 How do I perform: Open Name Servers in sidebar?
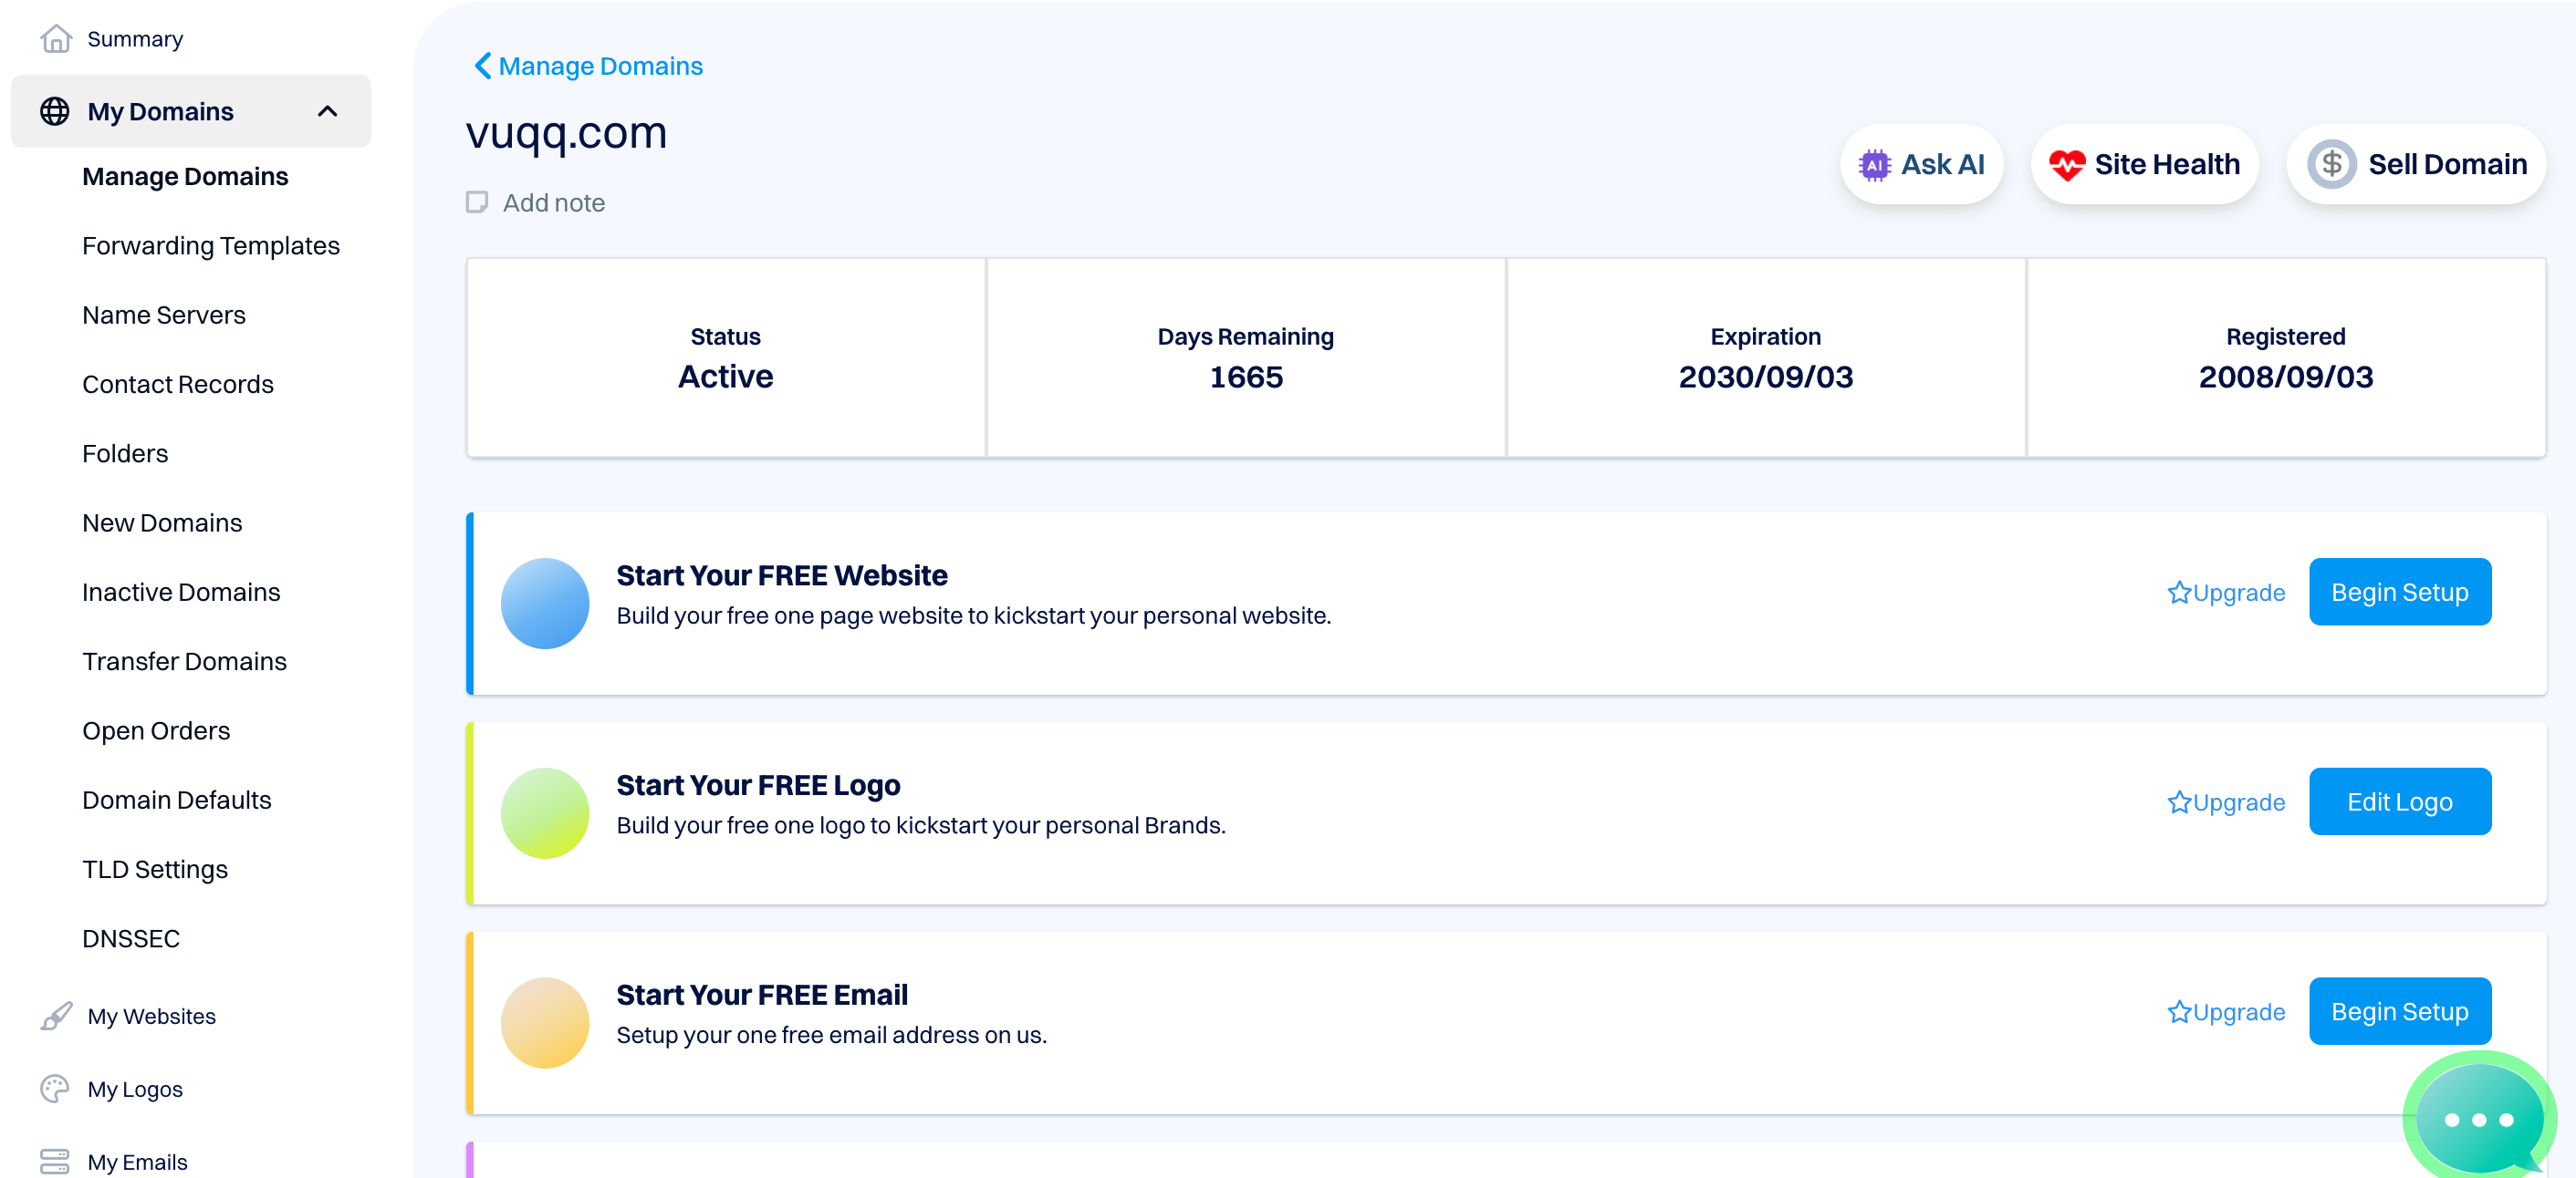coord(164,315)
